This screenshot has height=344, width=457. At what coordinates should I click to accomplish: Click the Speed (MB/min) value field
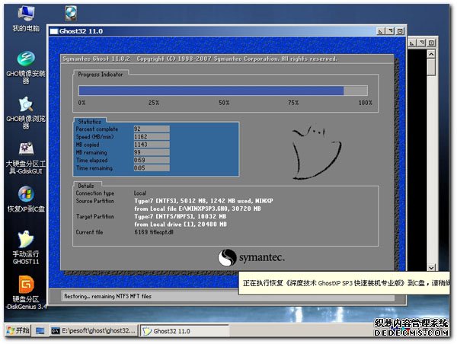coord(150,136)
